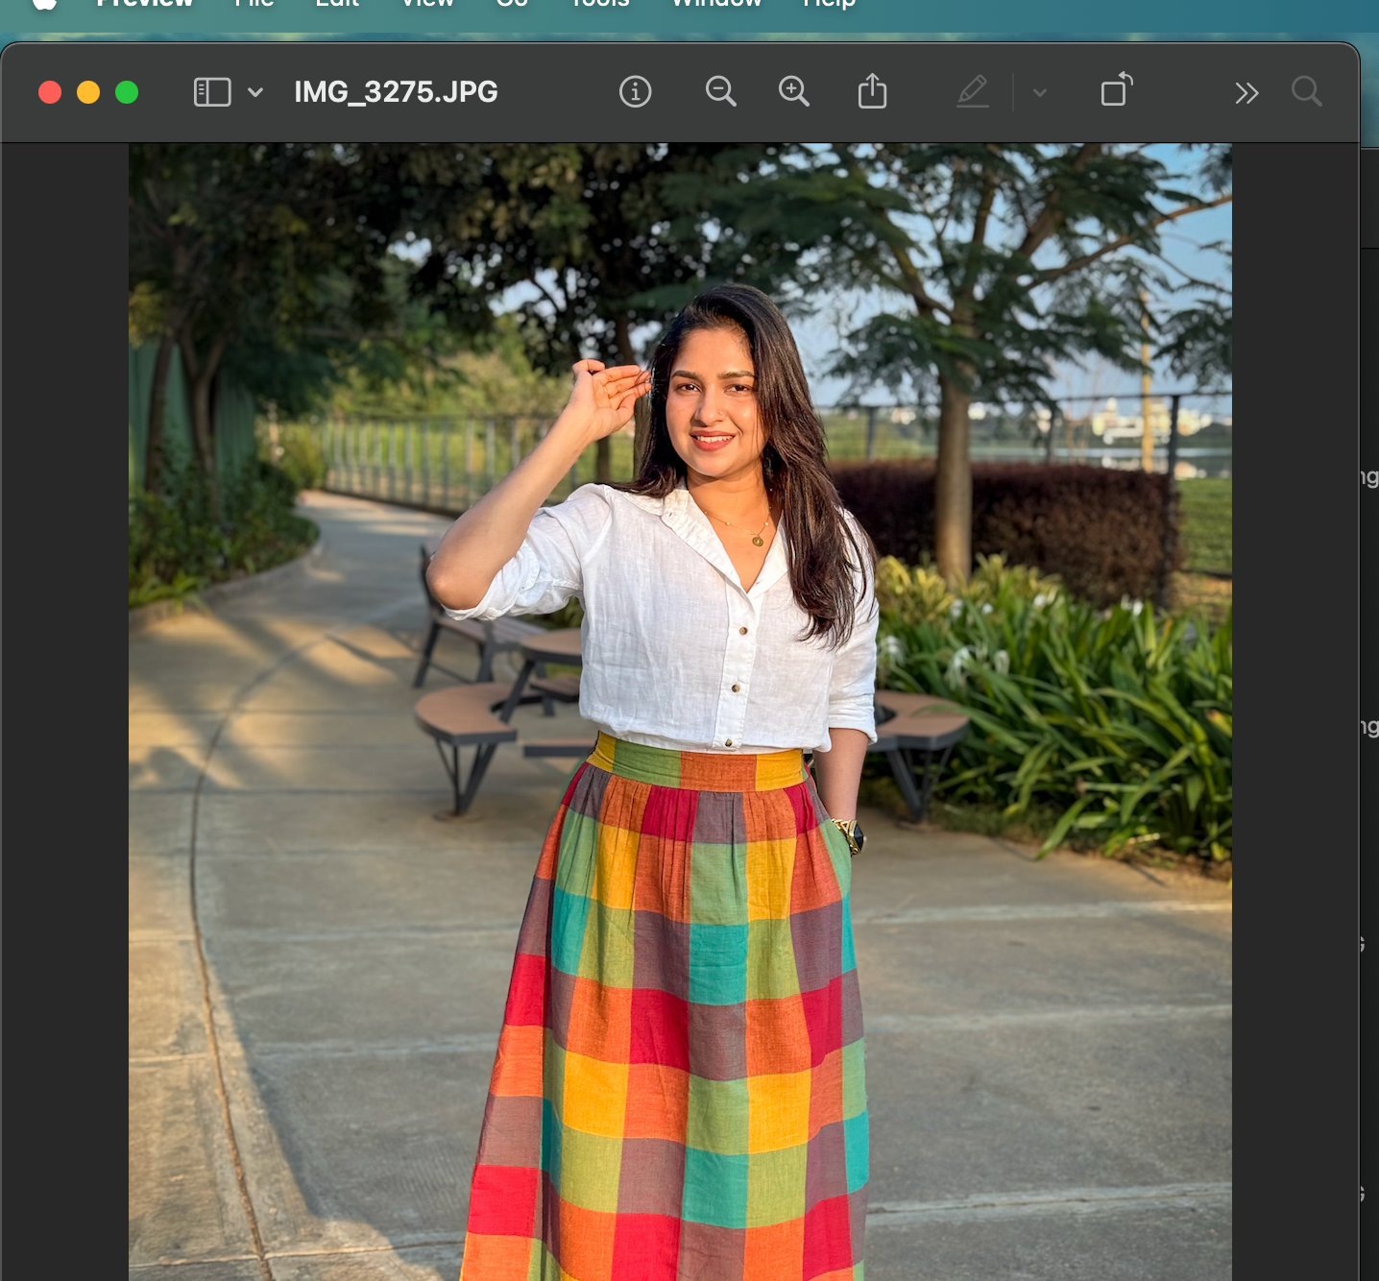The width and height of the screenshot is (1379, 1281).
Task: Open the View menu
Action: click(427, 4)
